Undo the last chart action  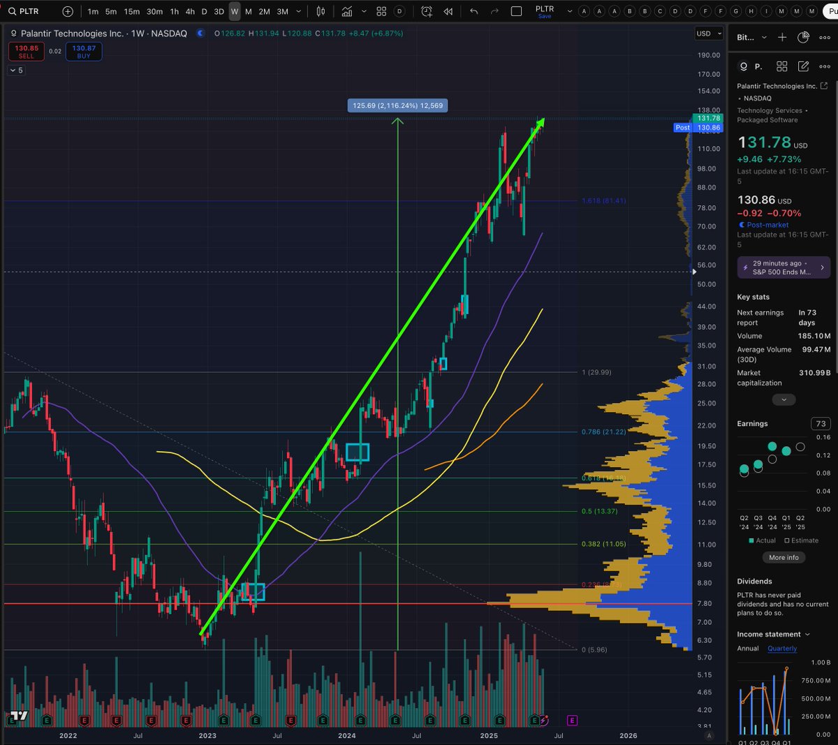(475, 11)
